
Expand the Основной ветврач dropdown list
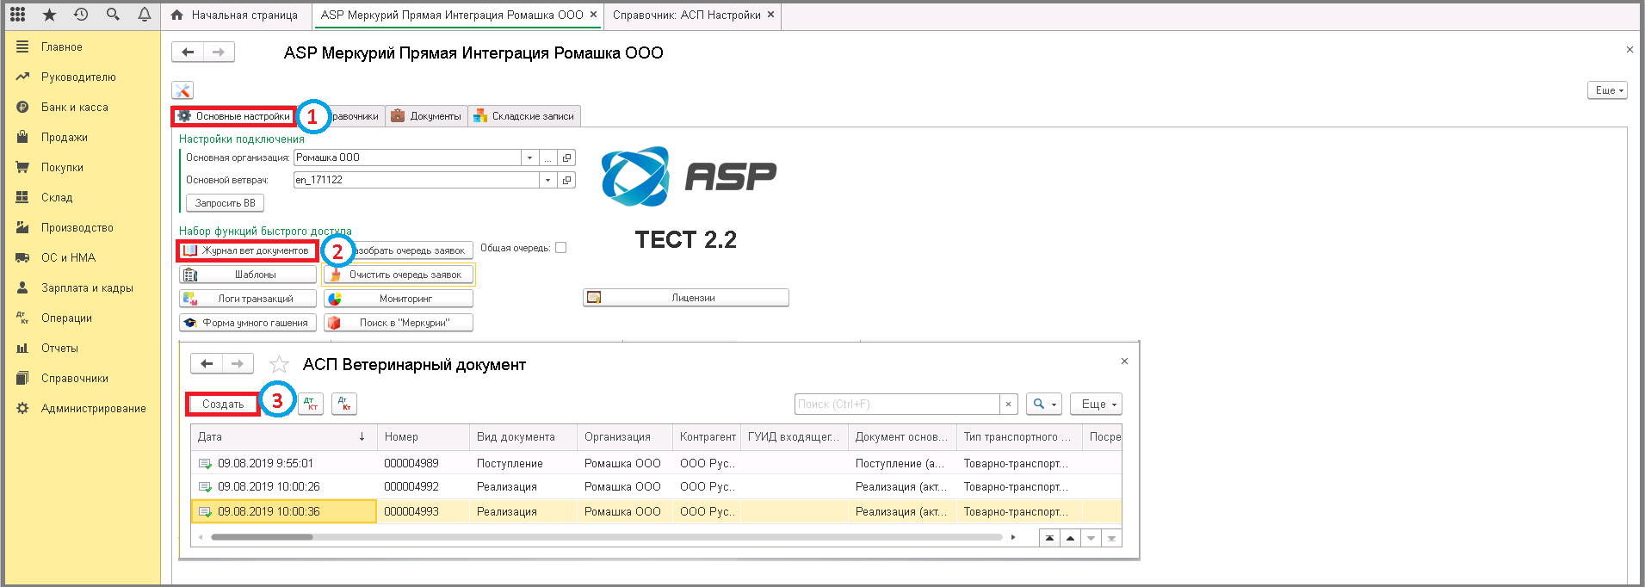click(547, 180)
